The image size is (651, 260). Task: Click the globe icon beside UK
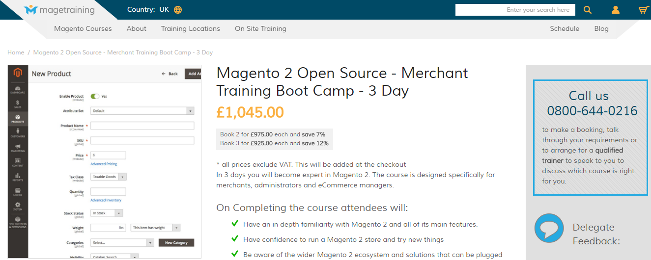click(x=178, y=10)
